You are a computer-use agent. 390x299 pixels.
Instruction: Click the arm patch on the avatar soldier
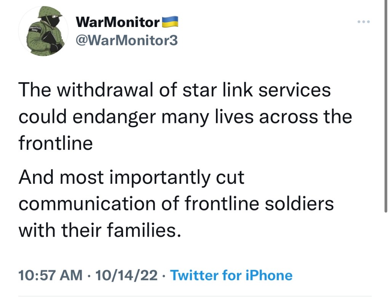point(36,30)
